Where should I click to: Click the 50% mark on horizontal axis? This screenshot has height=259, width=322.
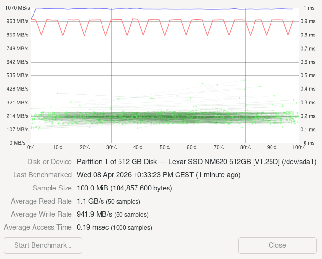tap(165, 147)
